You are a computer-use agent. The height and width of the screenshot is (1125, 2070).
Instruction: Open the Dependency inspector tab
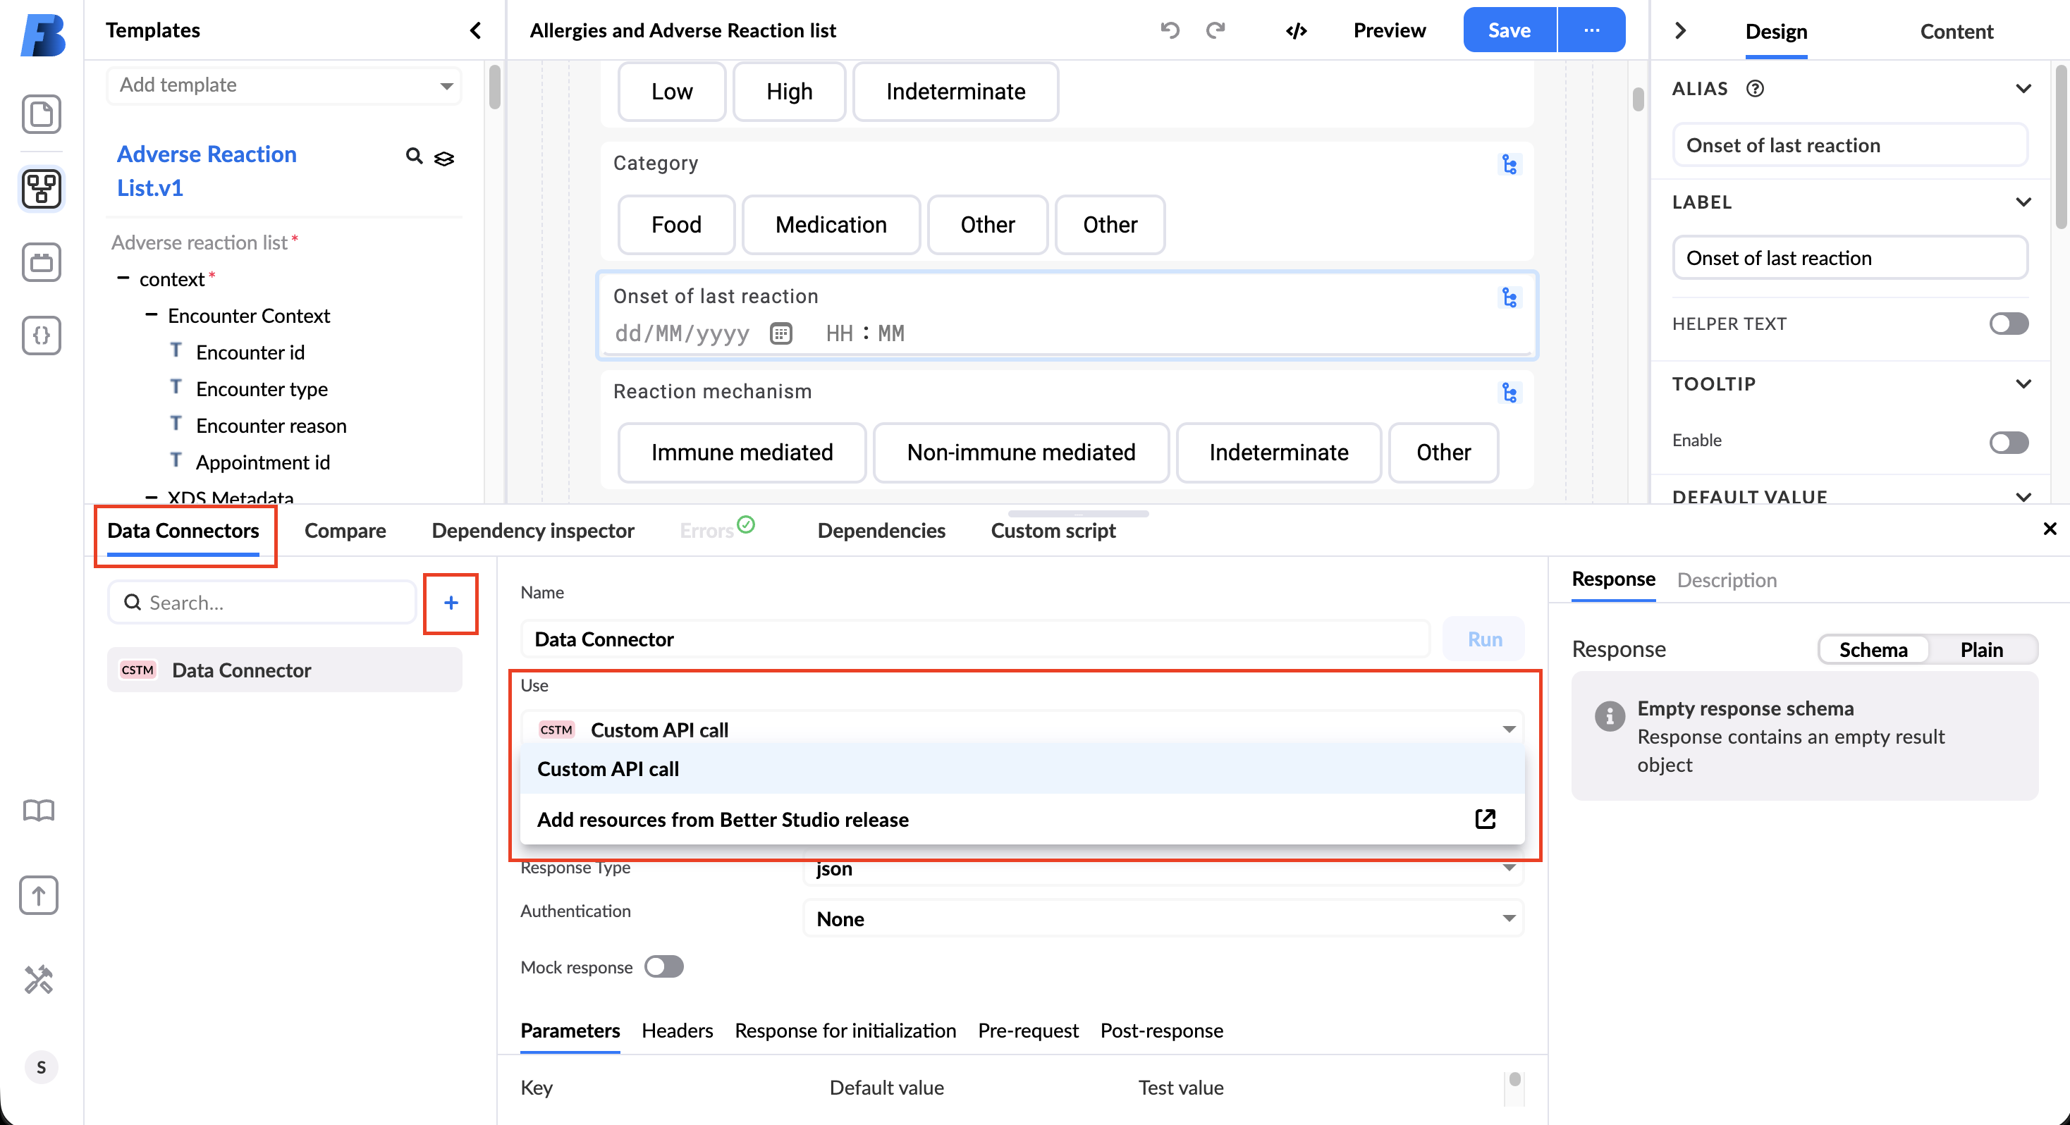pos(533,530)
